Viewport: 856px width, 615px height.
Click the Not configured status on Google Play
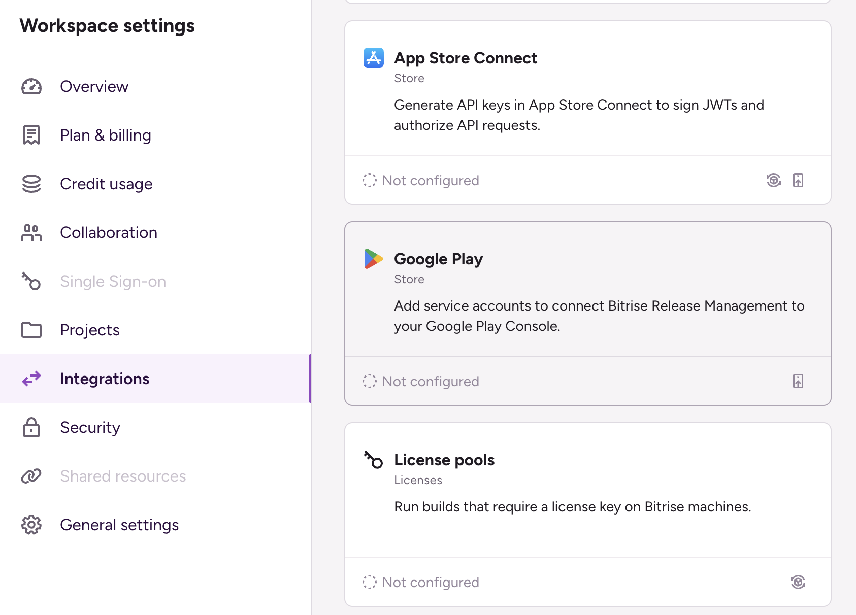tap(430, 381)
